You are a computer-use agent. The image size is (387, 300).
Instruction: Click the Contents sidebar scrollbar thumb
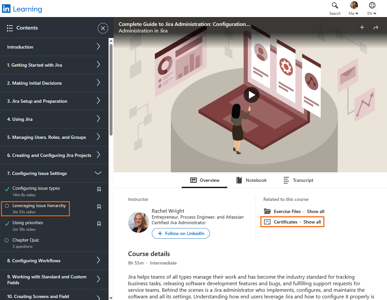pyautogui.click(x=111, y=90)
